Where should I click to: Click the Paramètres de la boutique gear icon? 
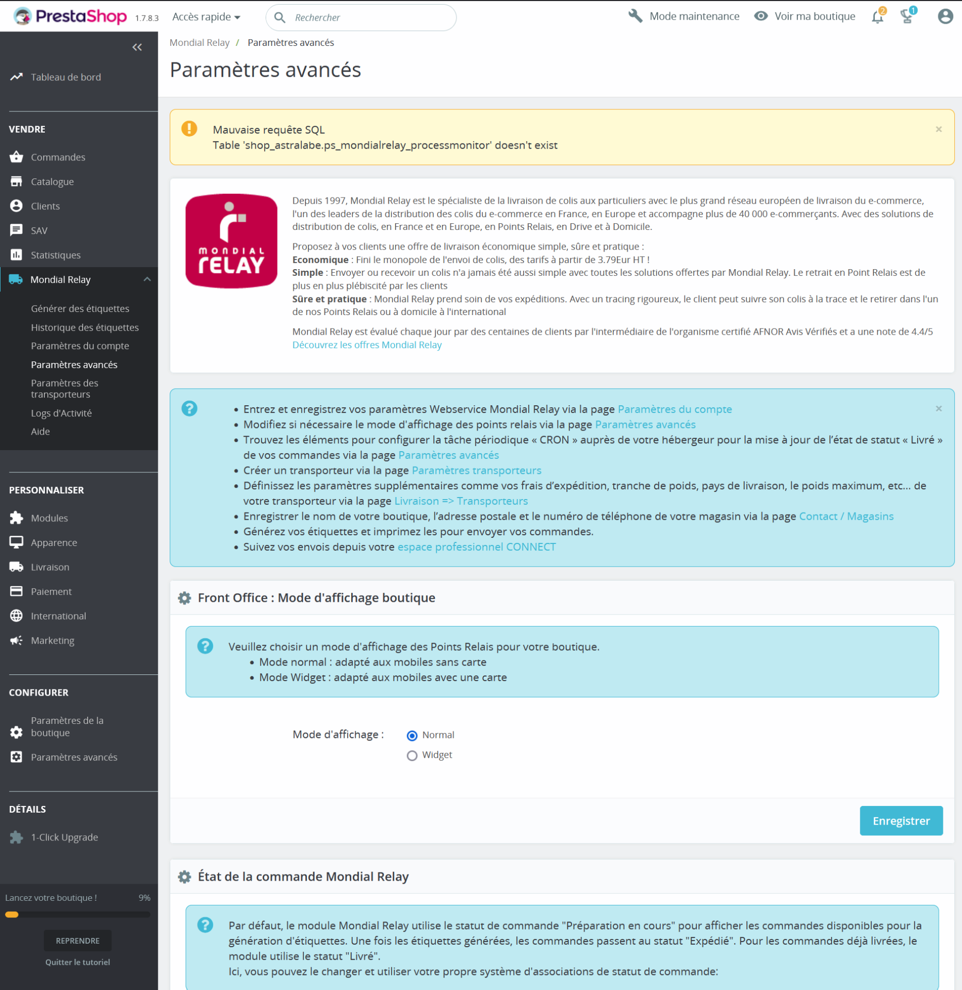[17, 732]
